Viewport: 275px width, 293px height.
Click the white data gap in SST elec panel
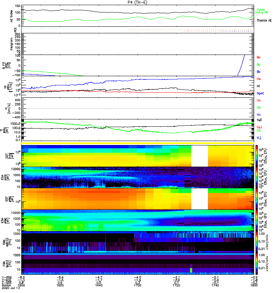pyautogui.click(x=199, y=199)
